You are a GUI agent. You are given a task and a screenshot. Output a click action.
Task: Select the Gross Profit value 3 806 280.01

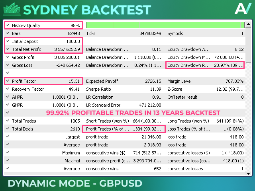coord(67,57)
